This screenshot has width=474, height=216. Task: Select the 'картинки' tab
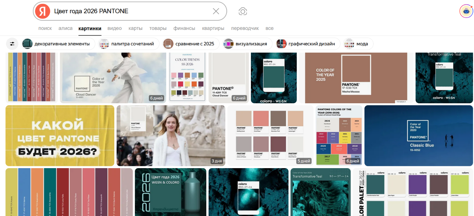[x=90, y=28]
